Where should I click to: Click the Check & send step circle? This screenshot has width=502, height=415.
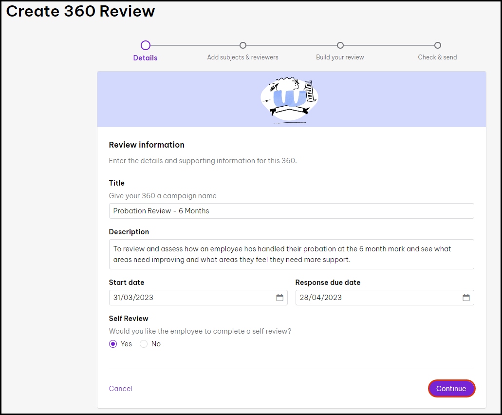438,45
